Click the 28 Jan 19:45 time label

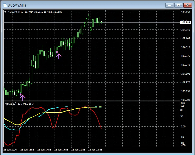click(x=60, y=149)
